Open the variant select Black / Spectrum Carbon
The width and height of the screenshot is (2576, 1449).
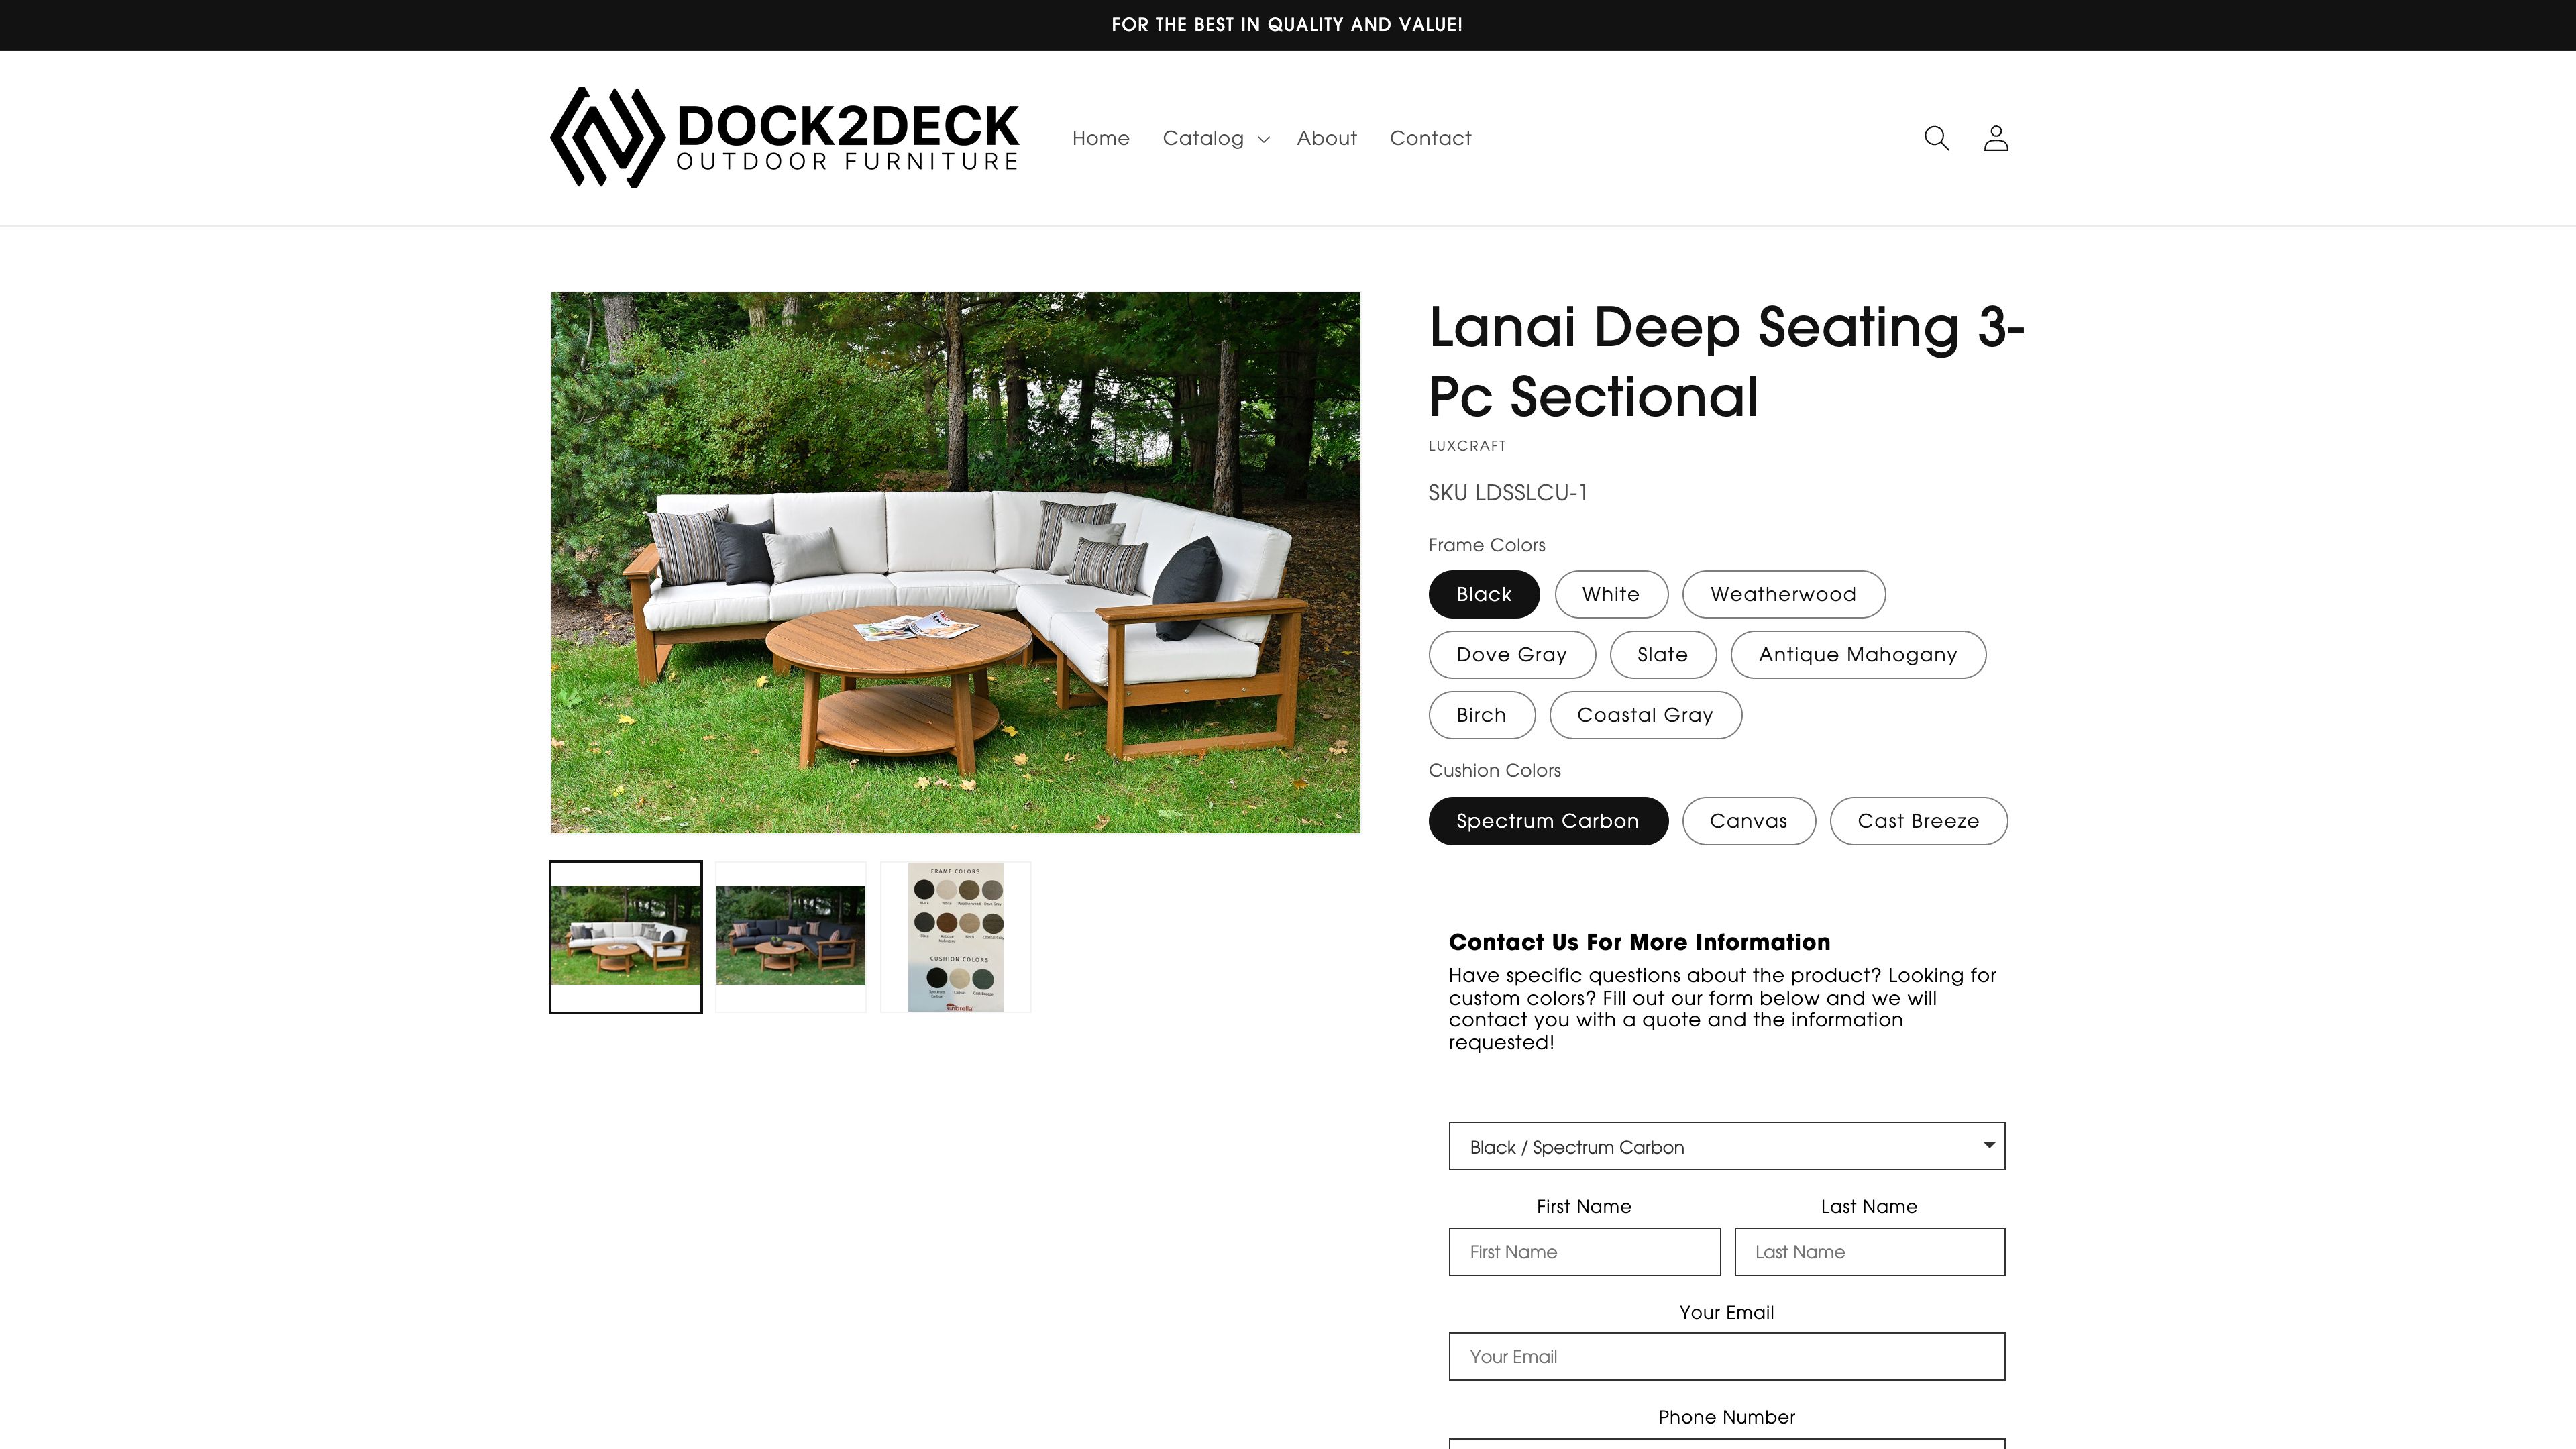tap(1726, 1146)
